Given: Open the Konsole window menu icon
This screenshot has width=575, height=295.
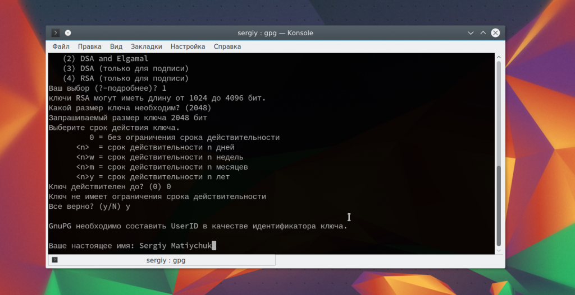Looking at the screenshot, I should [x=56, y=33].
